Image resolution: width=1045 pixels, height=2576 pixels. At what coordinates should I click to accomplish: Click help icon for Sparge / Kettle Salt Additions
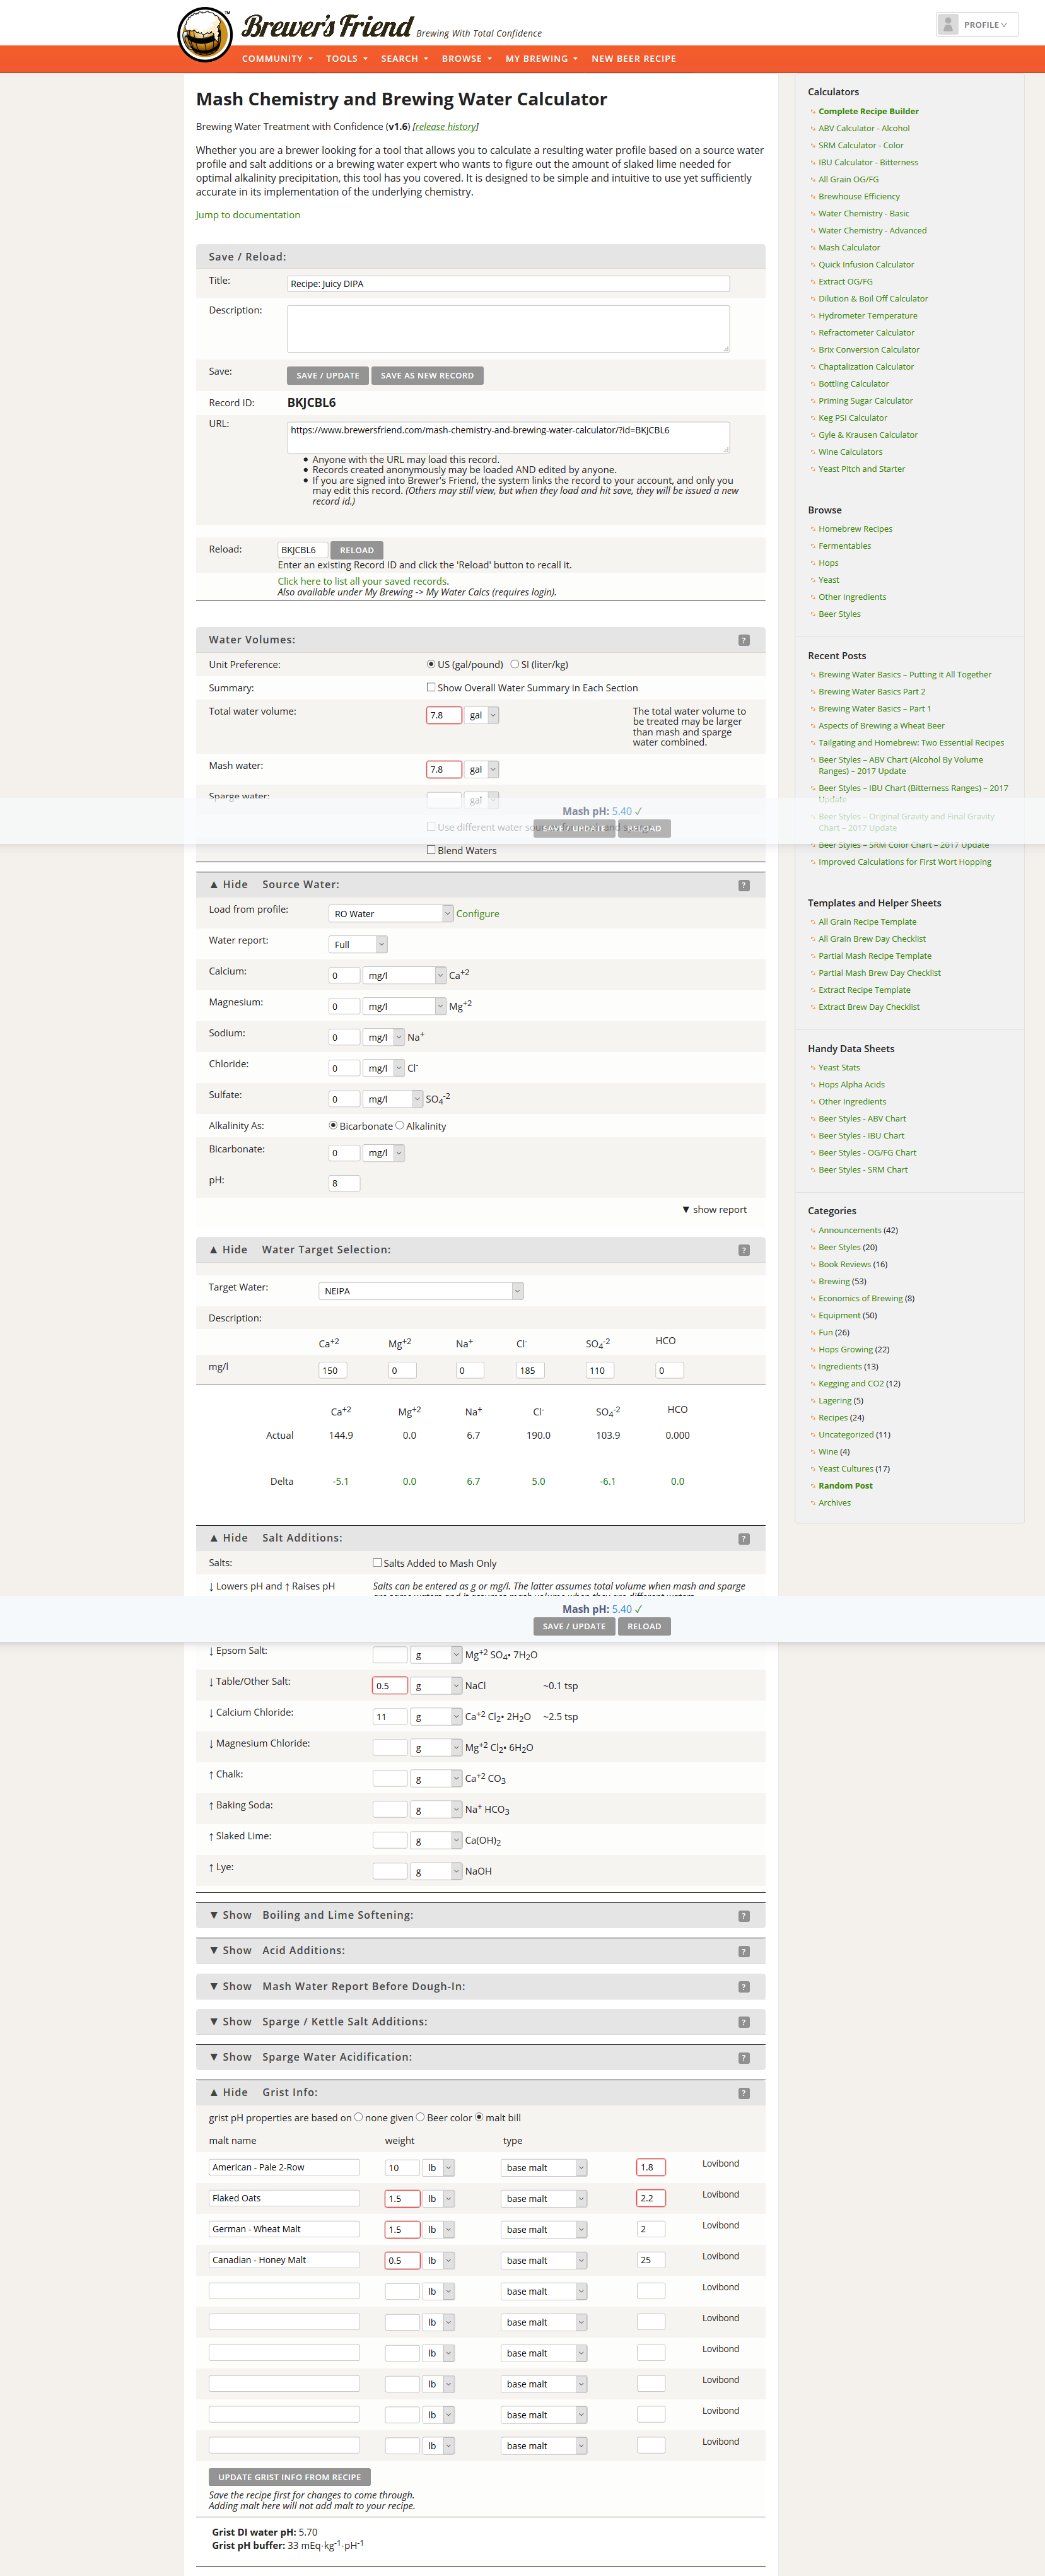(x=743, y=2022)
